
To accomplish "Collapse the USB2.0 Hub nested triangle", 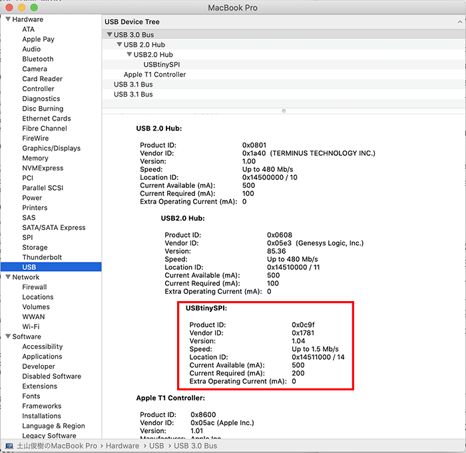I will point(129,54).
